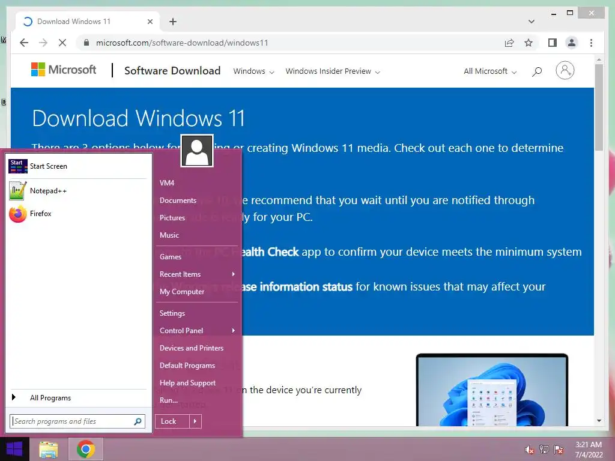Click the taskbar clock showing 3:21 AM
Screen dimensions: 615x461
589,450
